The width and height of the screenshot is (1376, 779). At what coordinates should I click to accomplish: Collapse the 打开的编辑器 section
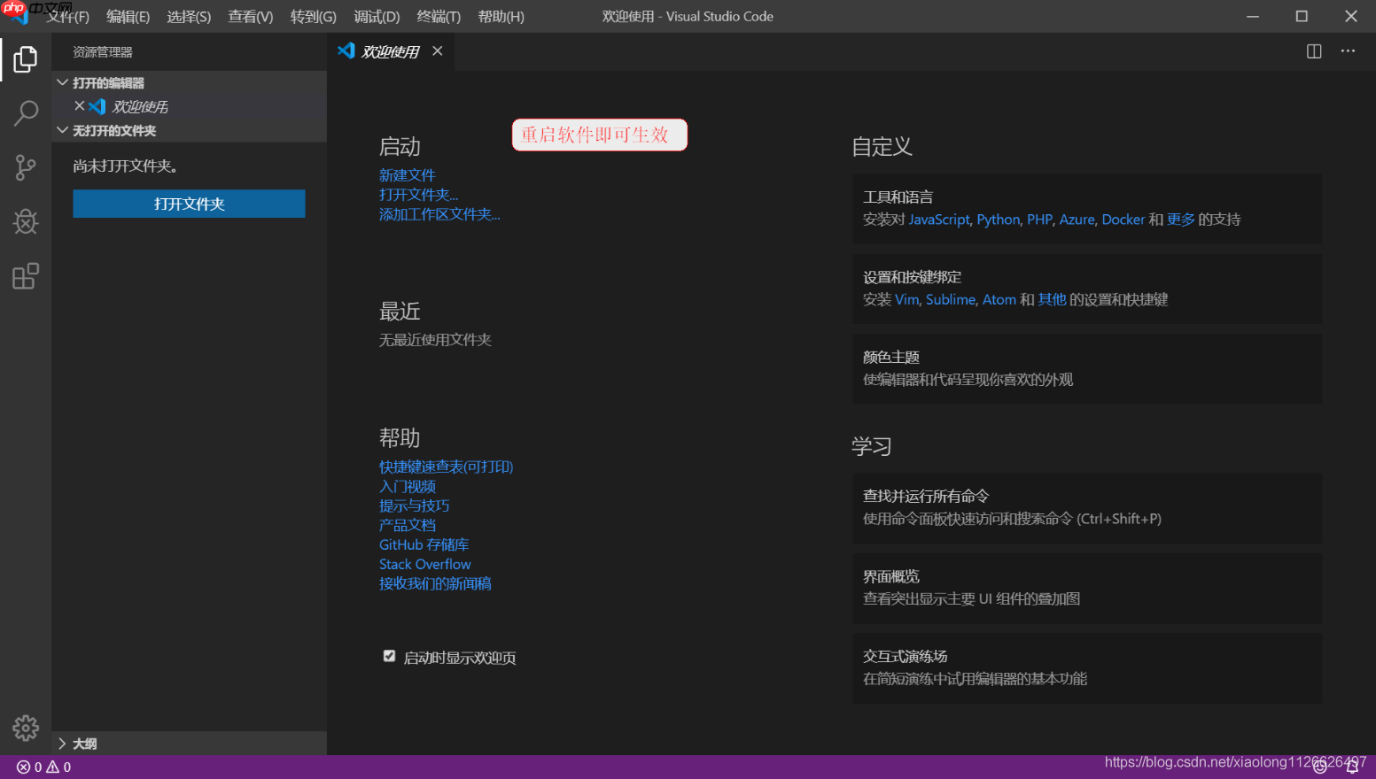pyautogui.click(x=62, y=82)
